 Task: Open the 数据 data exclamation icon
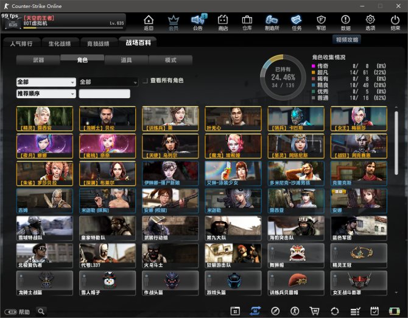(345, 23)
